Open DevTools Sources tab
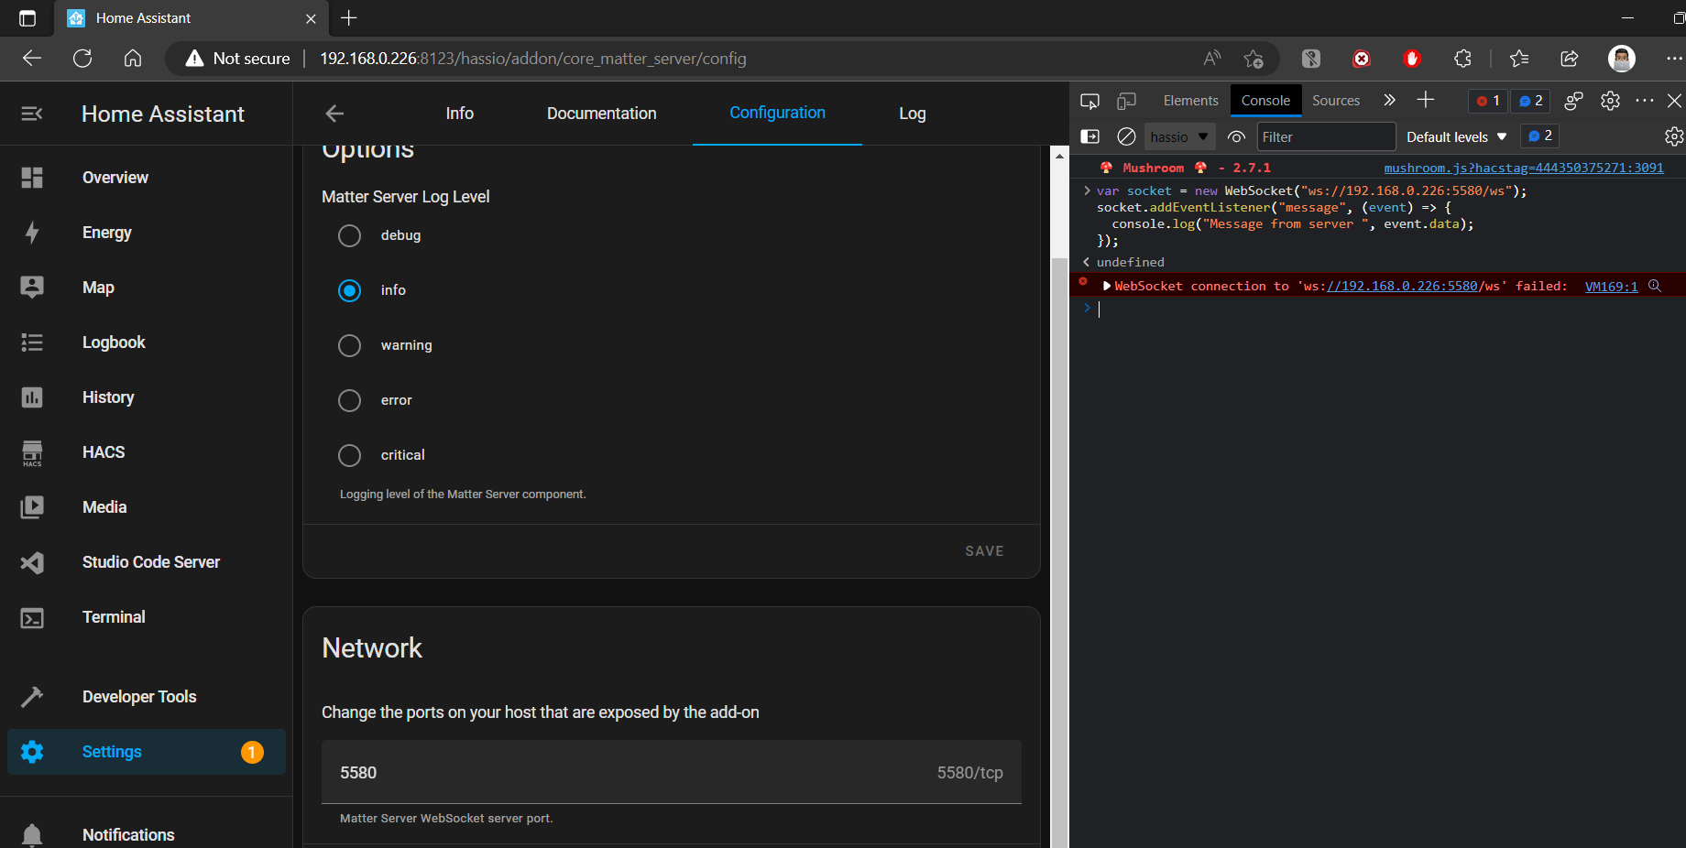The image size is (1686, 848). pyautogui.click(x=1336, y=101)
